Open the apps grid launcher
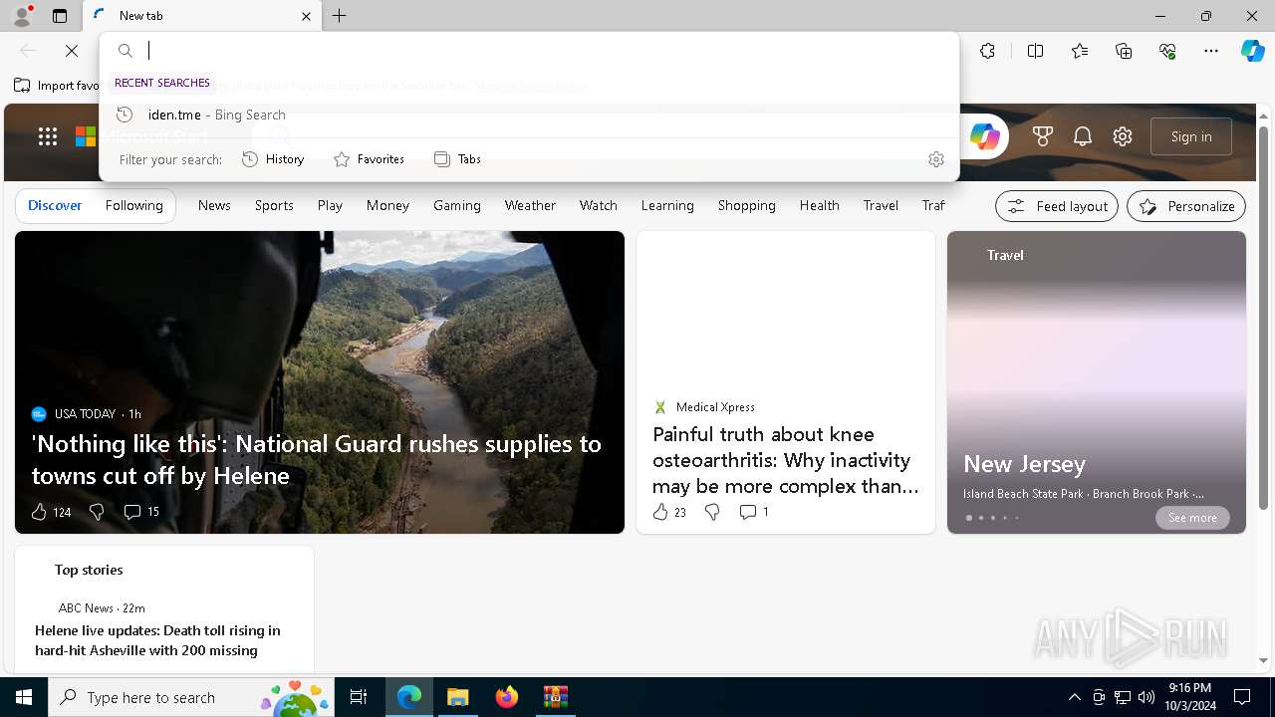 [x=48, y=136]
